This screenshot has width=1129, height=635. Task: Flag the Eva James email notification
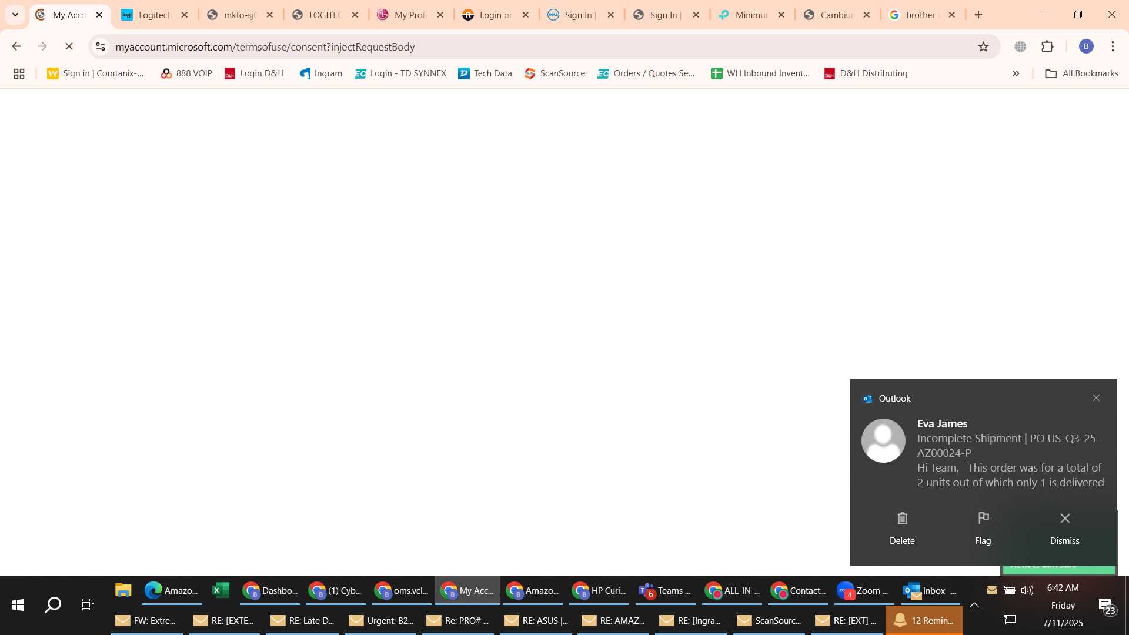click(983, 528)
